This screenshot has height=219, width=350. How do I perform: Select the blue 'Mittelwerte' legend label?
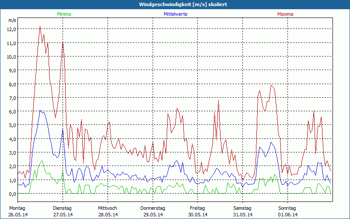tap(175, 14)
